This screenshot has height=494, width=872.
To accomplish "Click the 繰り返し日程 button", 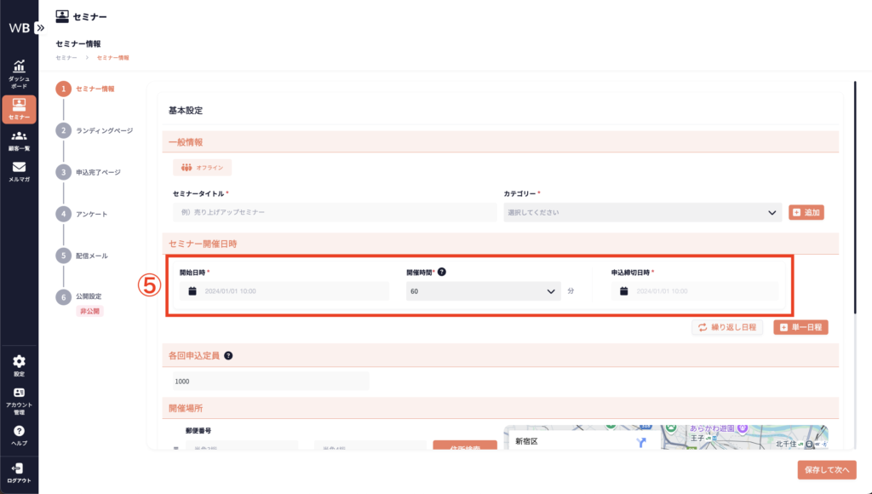I will click(726, 327).
